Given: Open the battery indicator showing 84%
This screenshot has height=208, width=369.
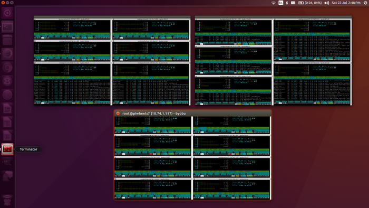Looking at the screenshot, I should click(310, 3).
